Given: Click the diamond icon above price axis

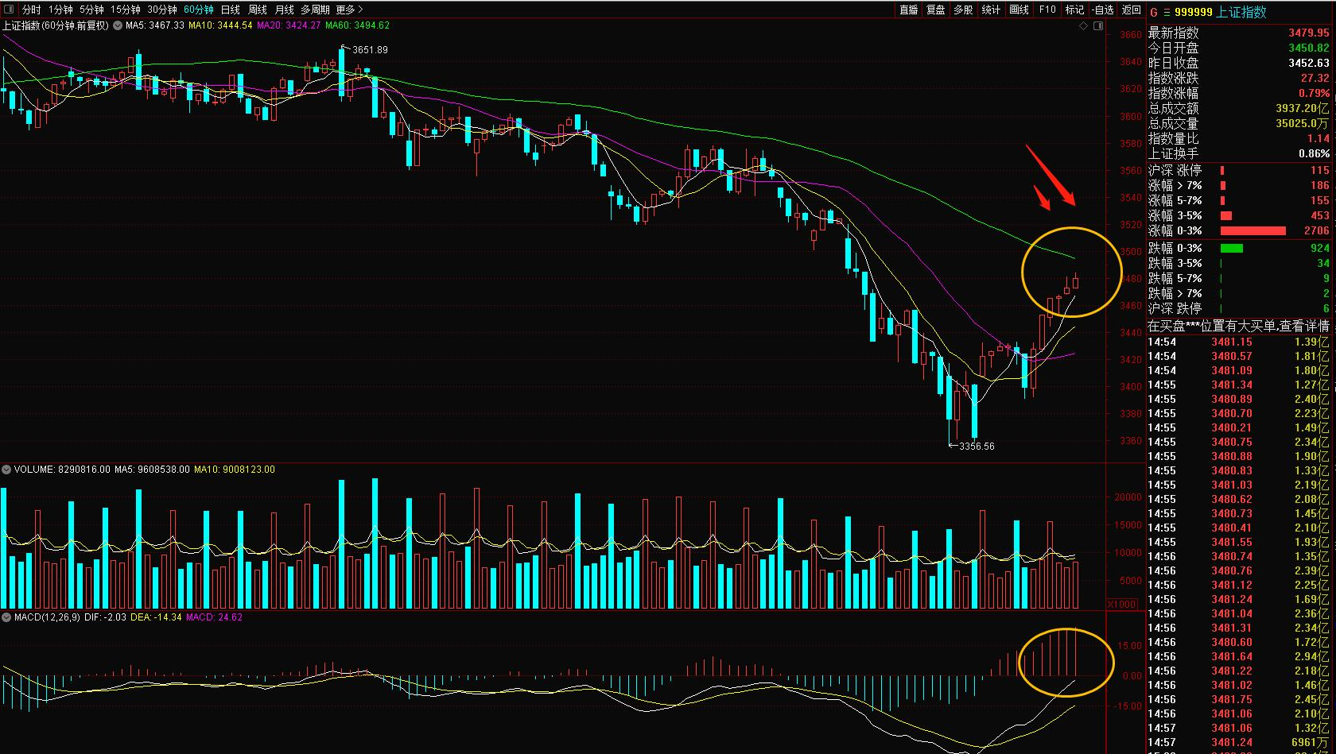Looking at the screenshot, I should click(x=1084, y=26).
